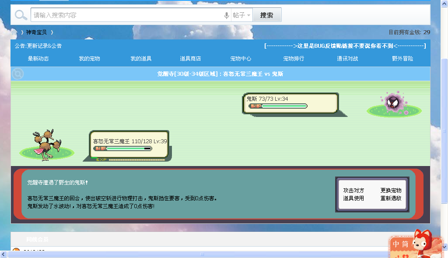448x258 pixels.
Task: Select 攻击对方 battle action
Action: click(x=353, y=191)
